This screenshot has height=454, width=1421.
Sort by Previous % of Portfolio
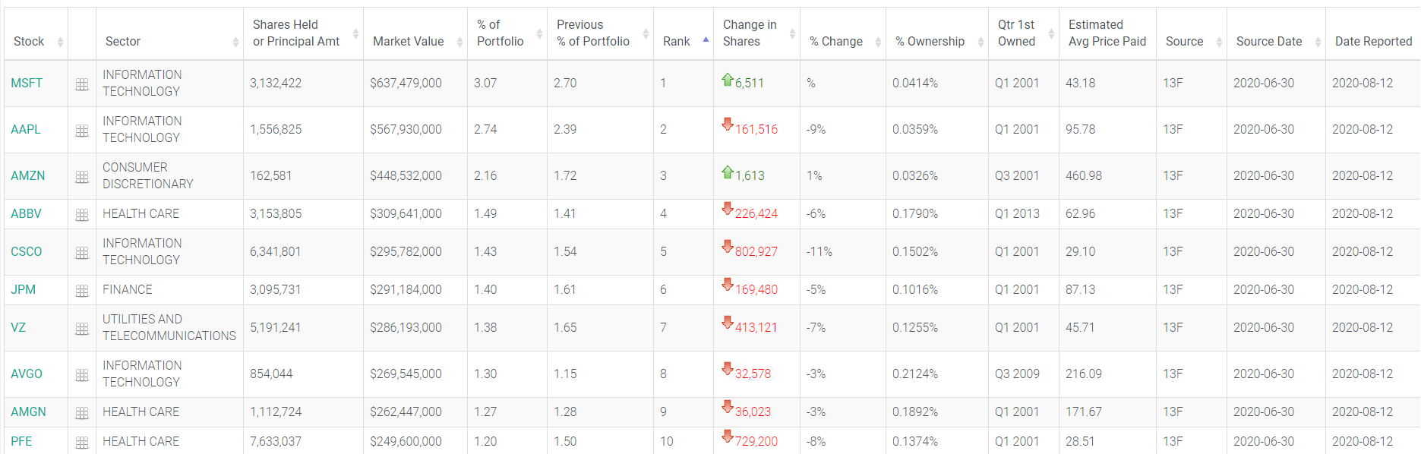600,34
